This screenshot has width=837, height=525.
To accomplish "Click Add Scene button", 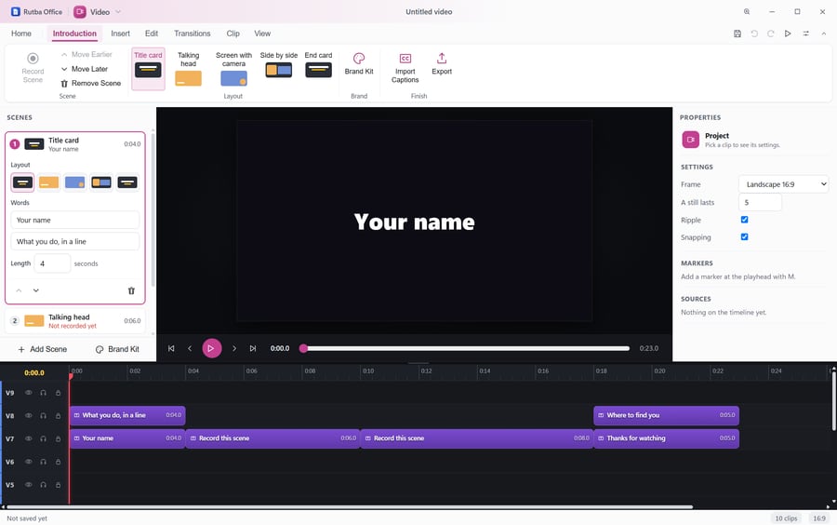I will (43, 349).
